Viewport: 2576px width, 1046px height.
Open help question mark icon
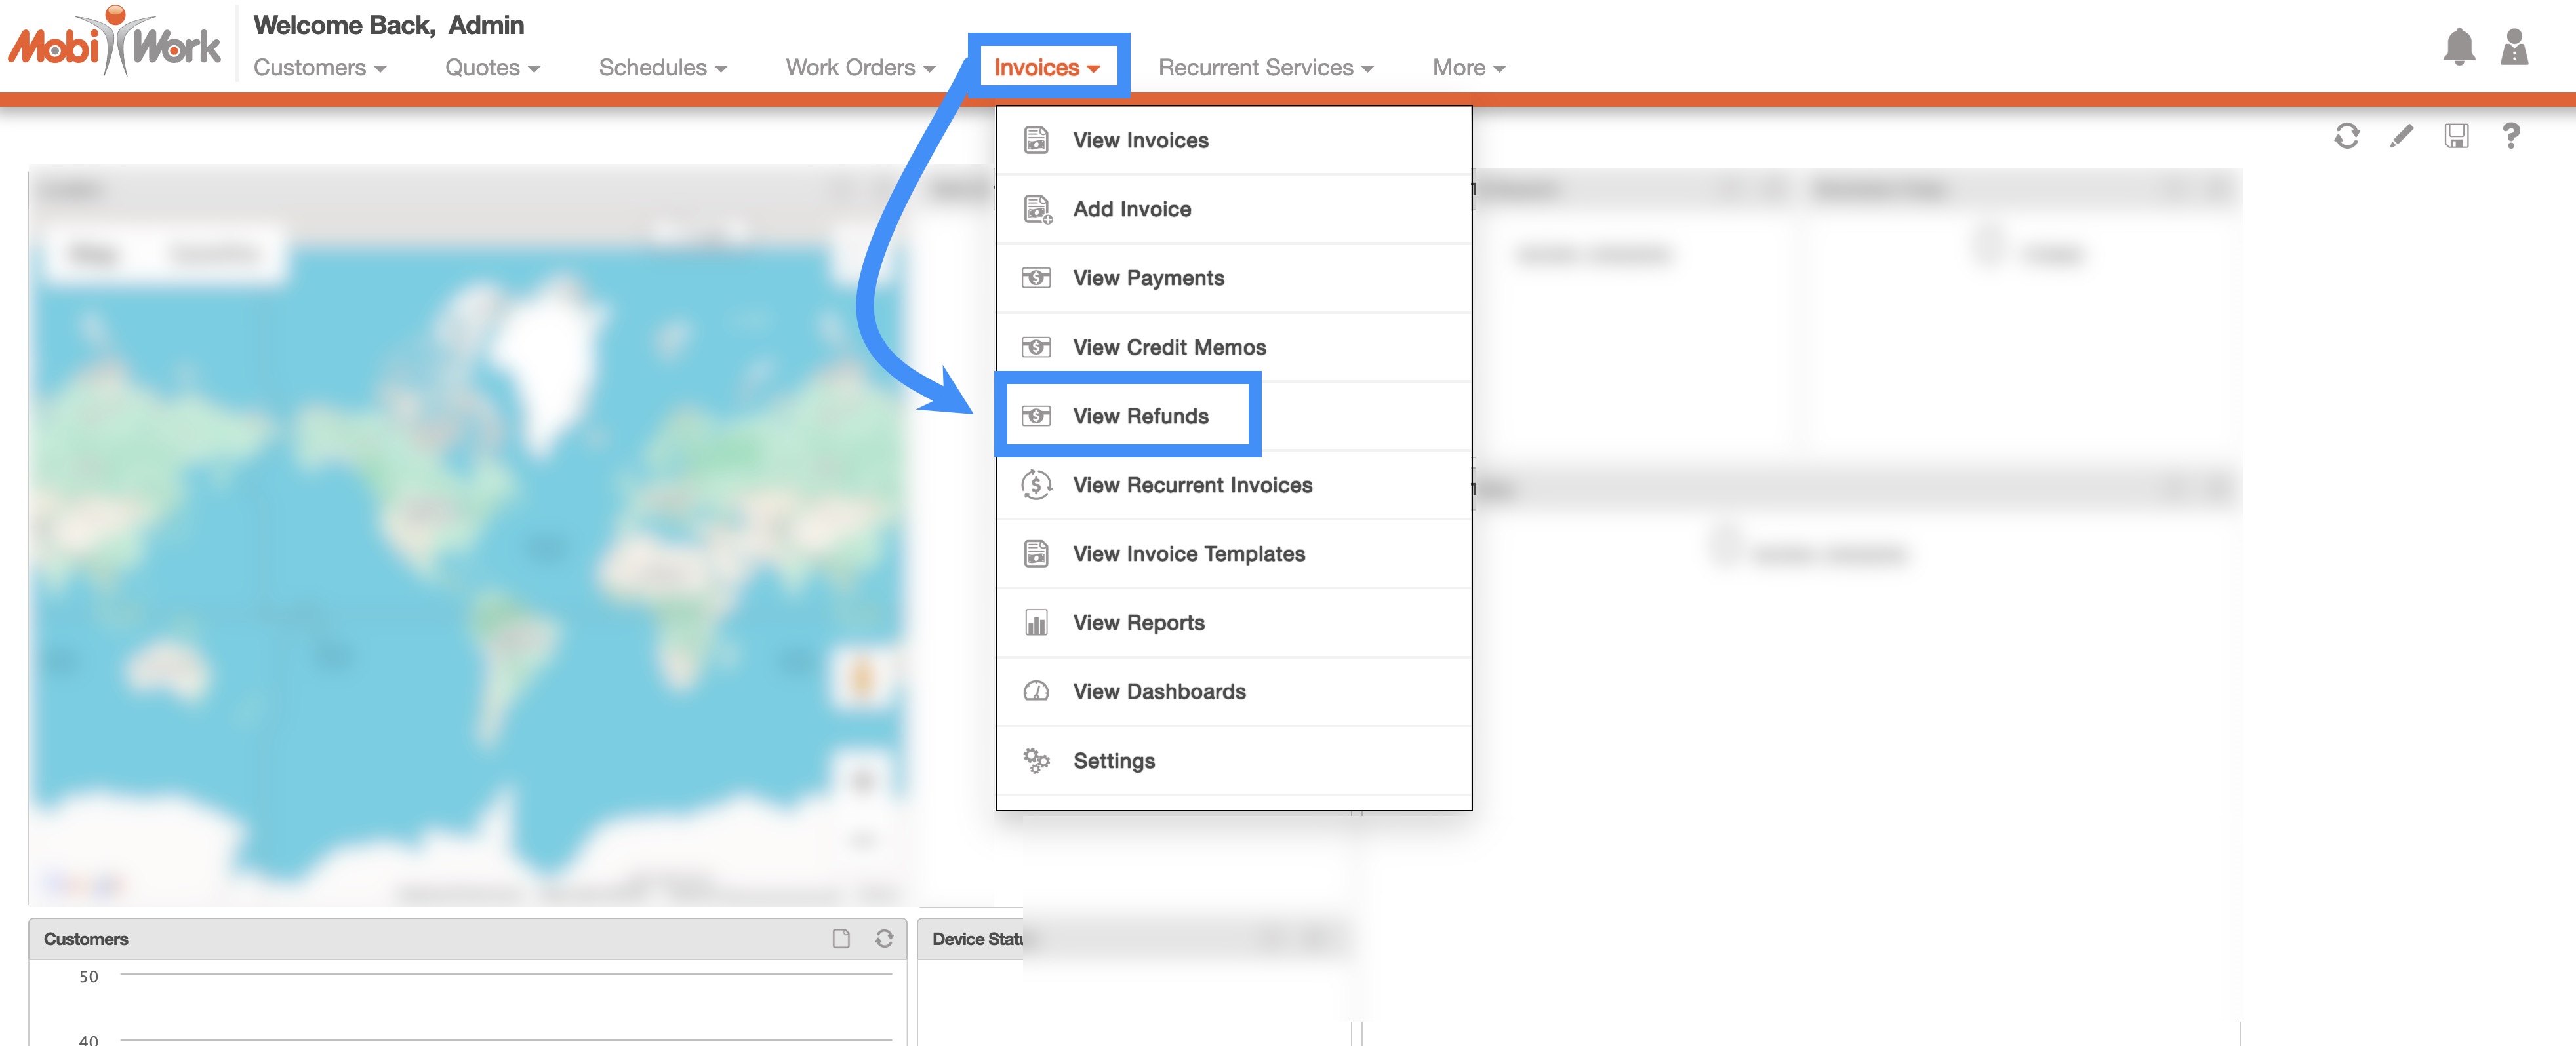point(2510,136)
